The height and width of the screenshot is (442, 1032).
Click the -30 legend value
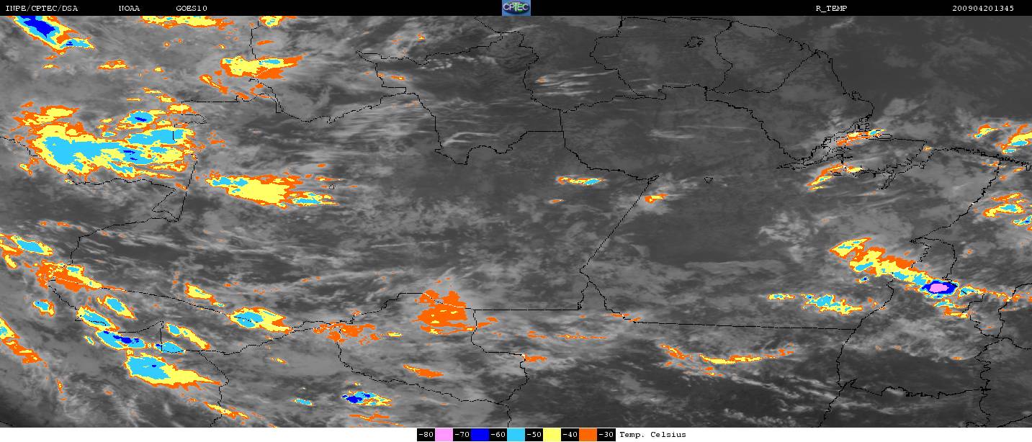[x=606, y=434]
